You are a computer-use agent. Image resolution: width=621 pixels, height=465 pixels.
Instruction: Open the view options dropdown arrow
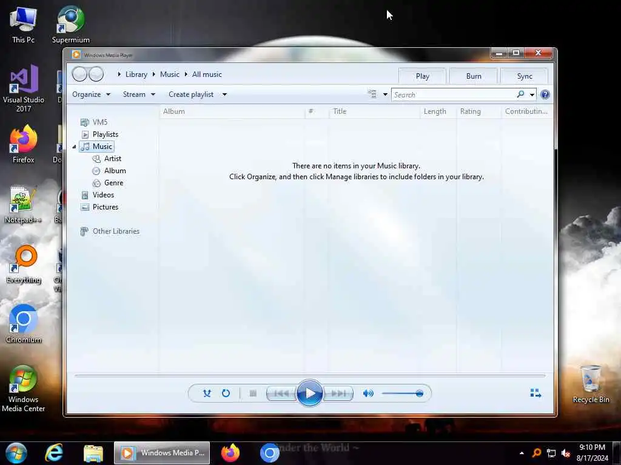(x=385, y=94)
